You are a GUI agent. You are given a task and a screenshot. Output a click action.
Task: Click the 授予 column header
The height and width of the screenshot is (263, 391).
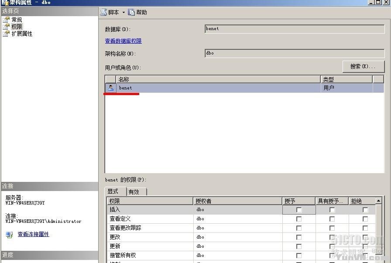point(299,201)
